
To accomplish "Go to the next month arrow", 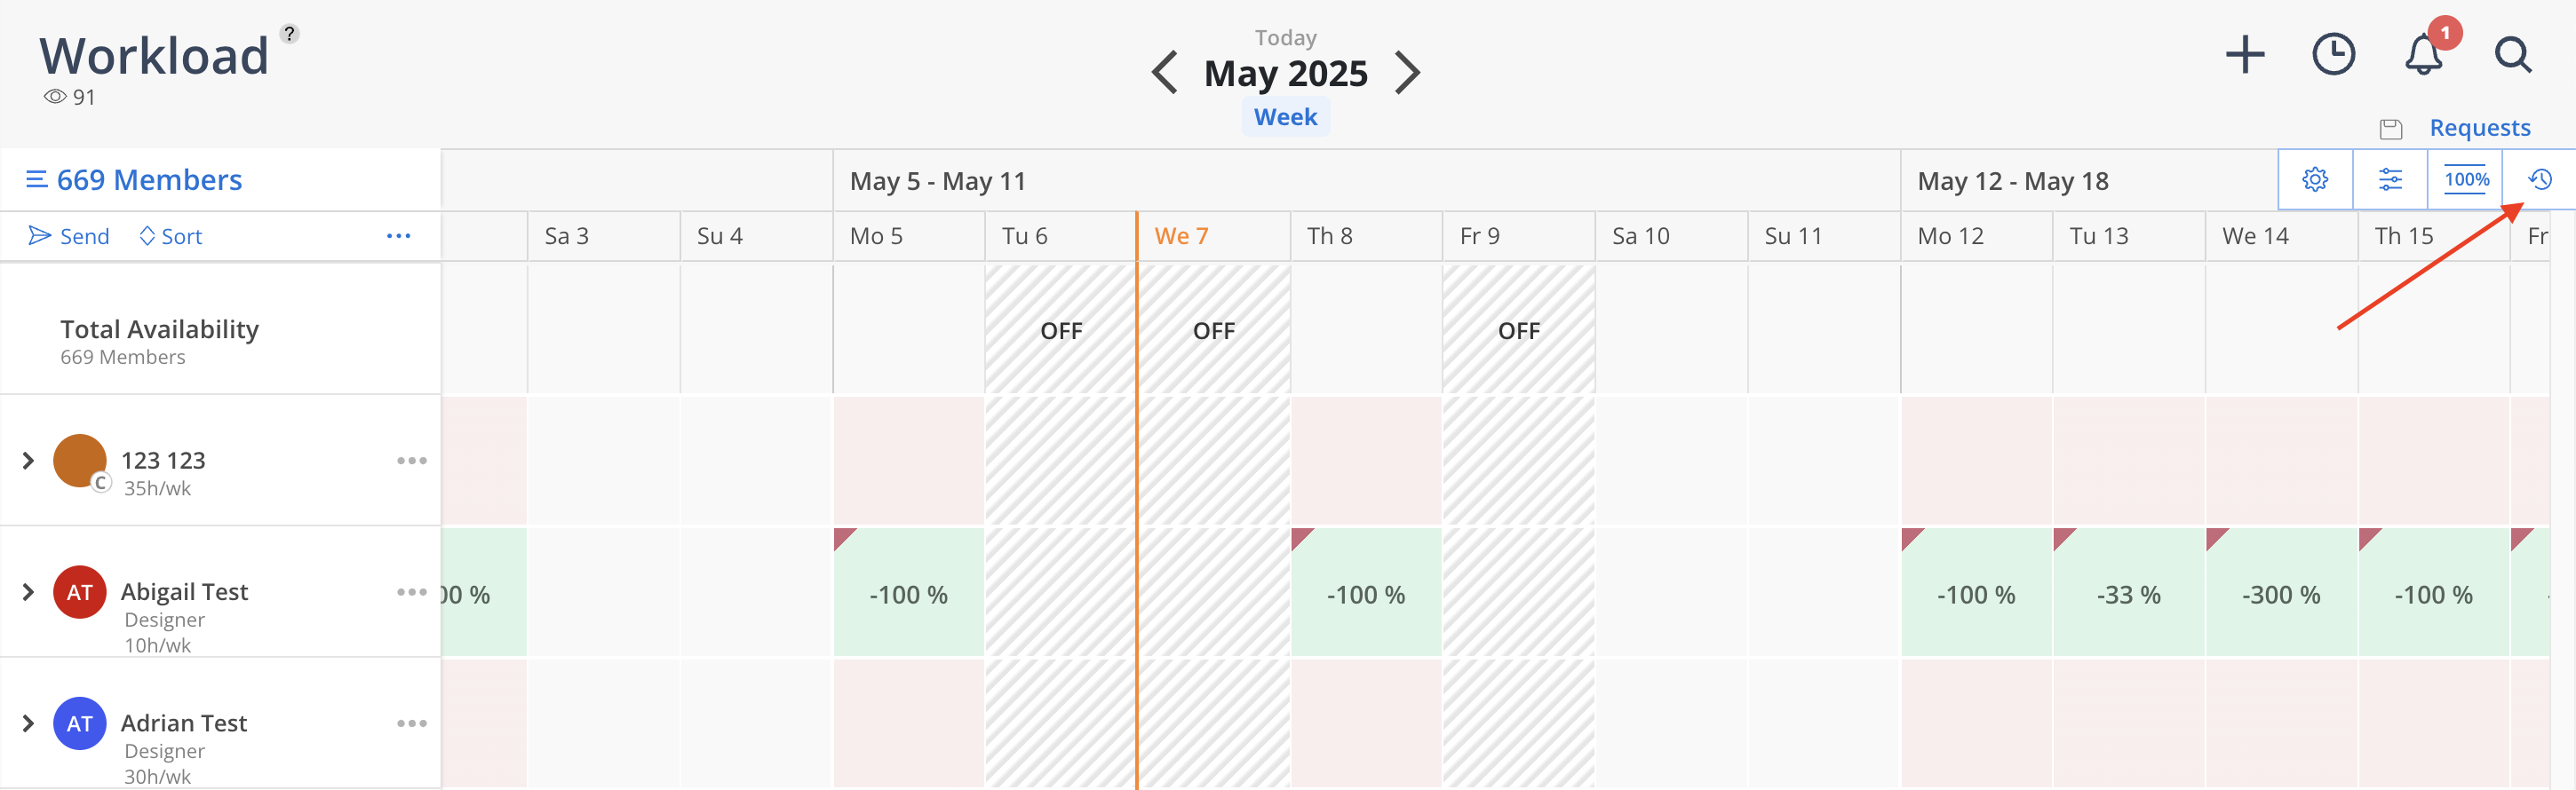I will tap(1407, 73).
